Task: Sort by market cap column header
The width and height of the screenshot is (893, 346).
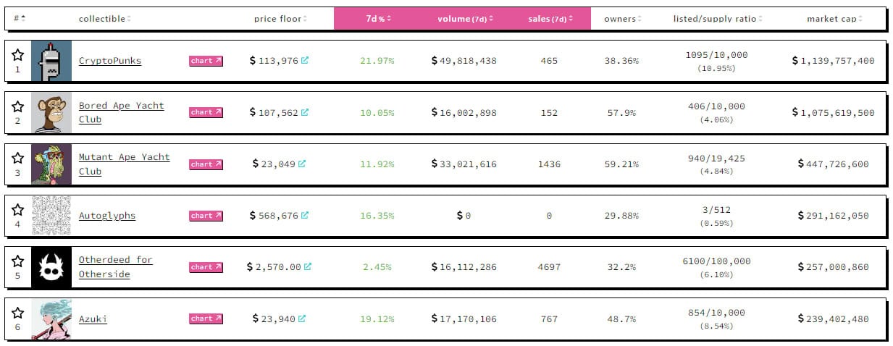Action: 834,19
